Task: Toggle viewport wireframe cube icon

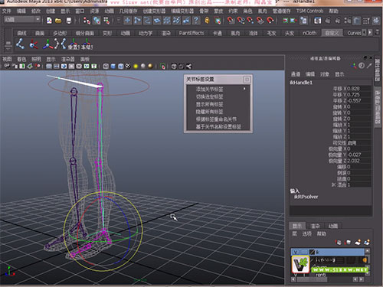Action: [x=106, y=67]
